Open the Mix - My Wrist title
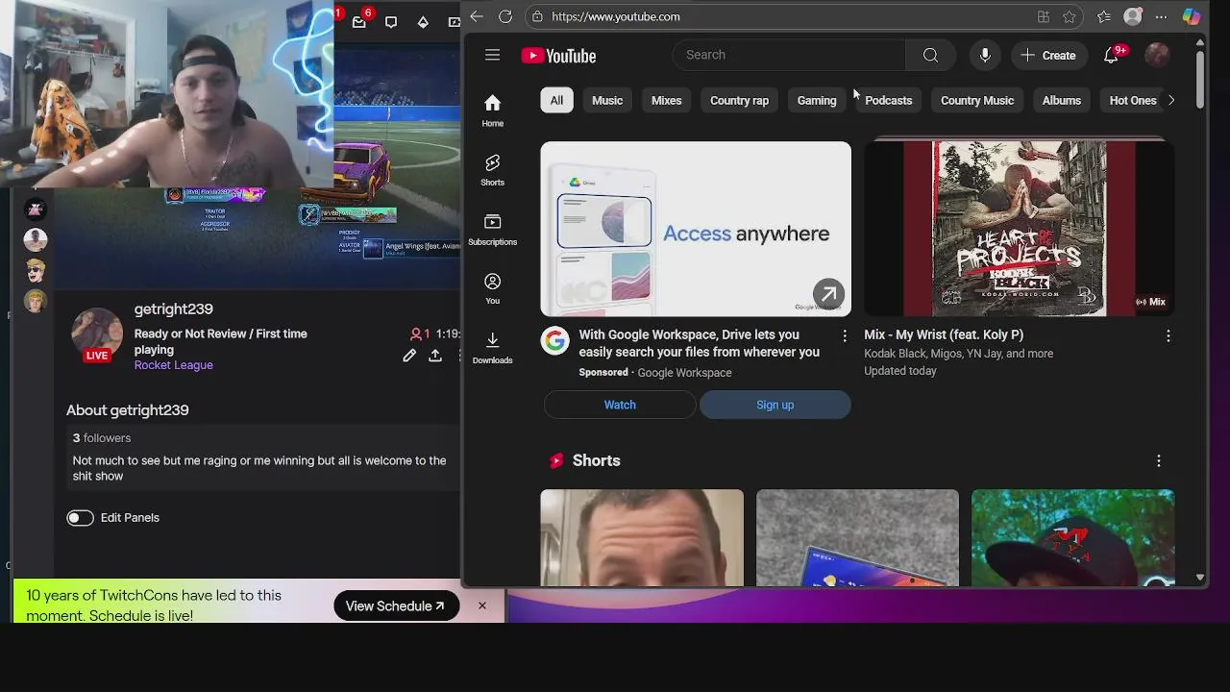Viewport: 1230px width, 692px height. click(x=944, y=334)
